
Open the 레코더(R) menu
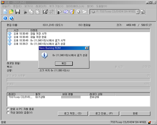[x=41, y=6]
